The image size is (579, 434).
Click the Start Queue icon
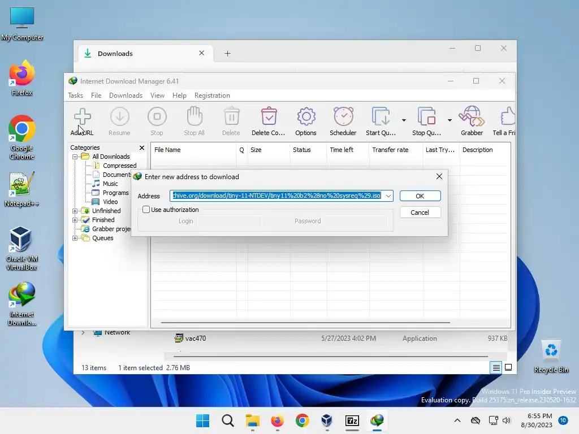coord(381,116)
